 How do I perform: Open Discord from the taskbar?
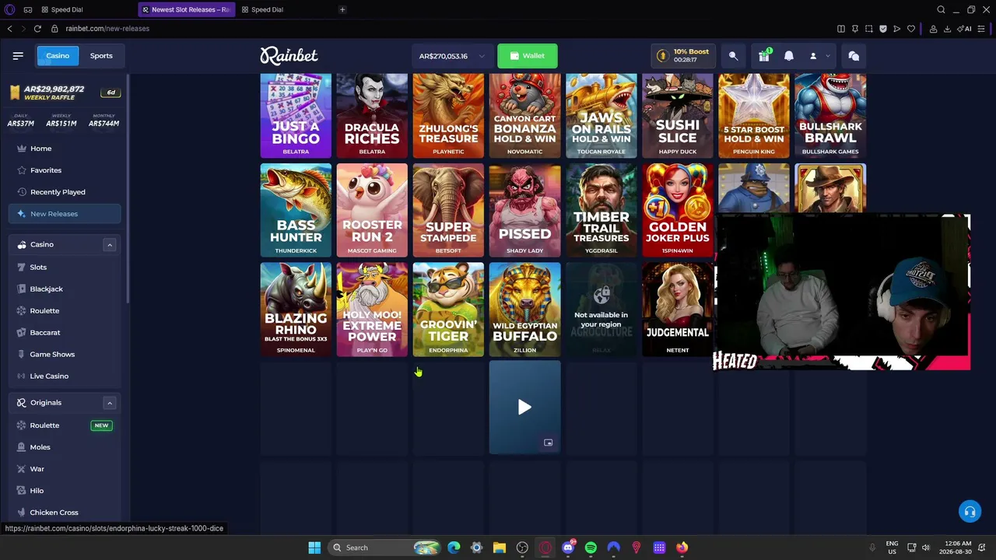(x=568, y=548)
